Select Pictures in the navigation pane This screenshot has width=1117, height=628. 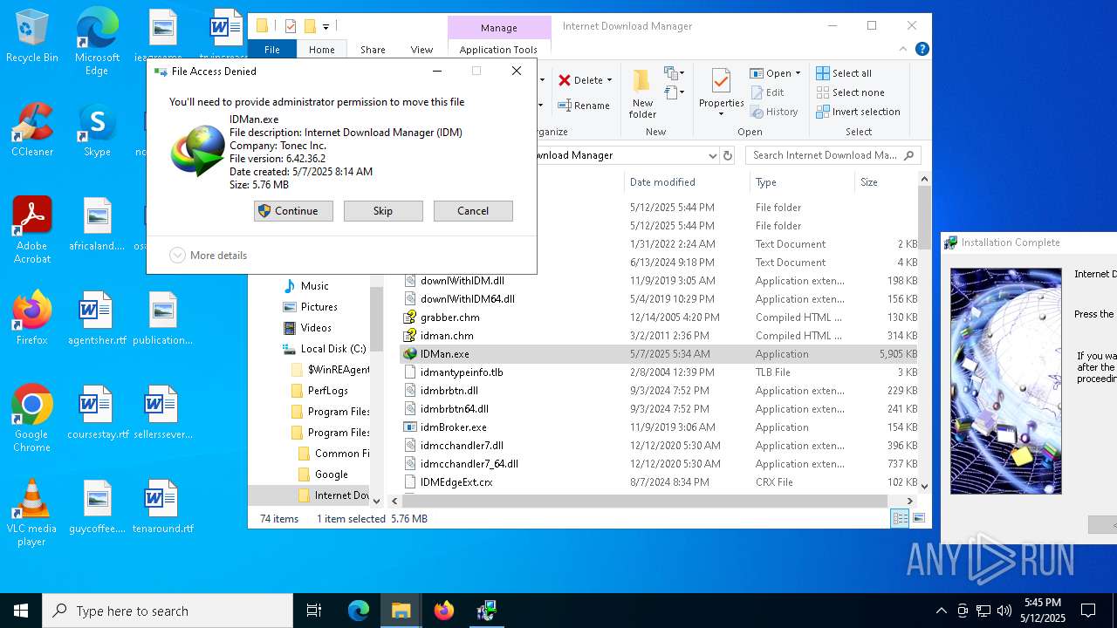point(319,307)
